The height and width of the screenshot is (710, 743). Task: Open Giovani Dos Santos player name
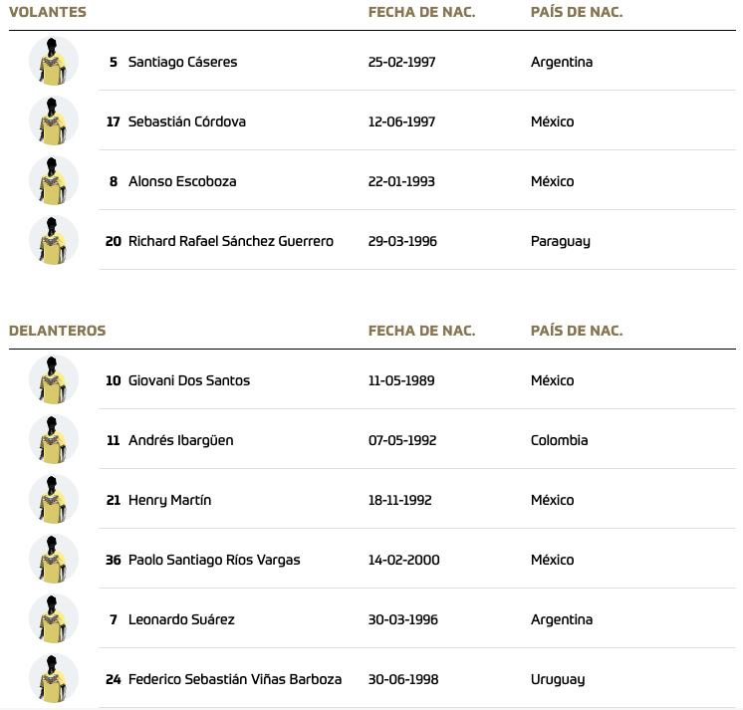[x=189, y=380]
